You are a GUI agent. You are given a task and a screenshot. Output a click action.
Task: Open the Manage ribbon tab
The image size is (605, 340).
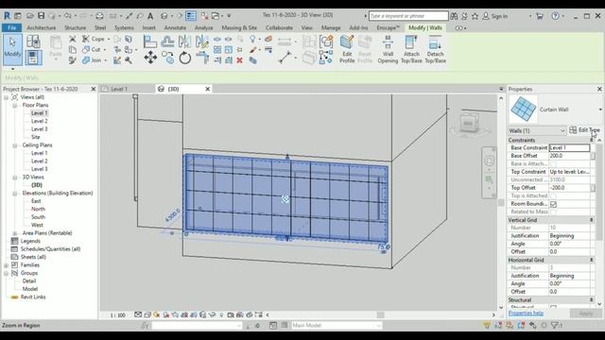coord(331,27)
